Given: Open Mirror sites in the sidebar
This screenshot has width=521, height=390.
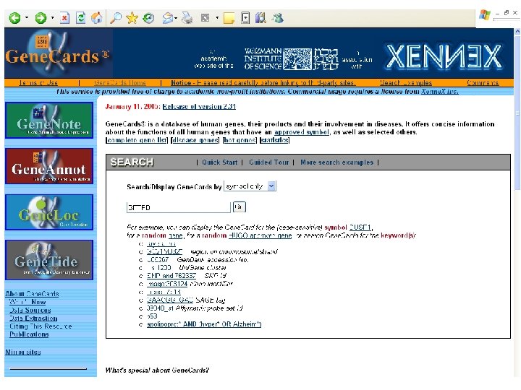Looking at the screenshot, I should click(x=23, y=352).
